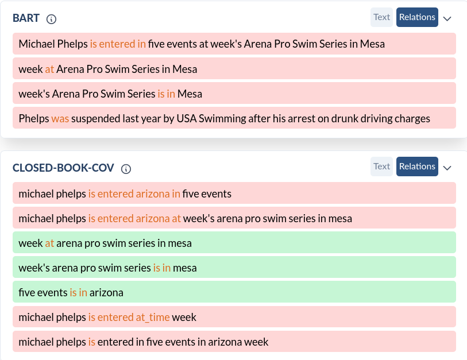Switch BART panel to Text view
The image size is (467, 360).
(x=381, y=17)
